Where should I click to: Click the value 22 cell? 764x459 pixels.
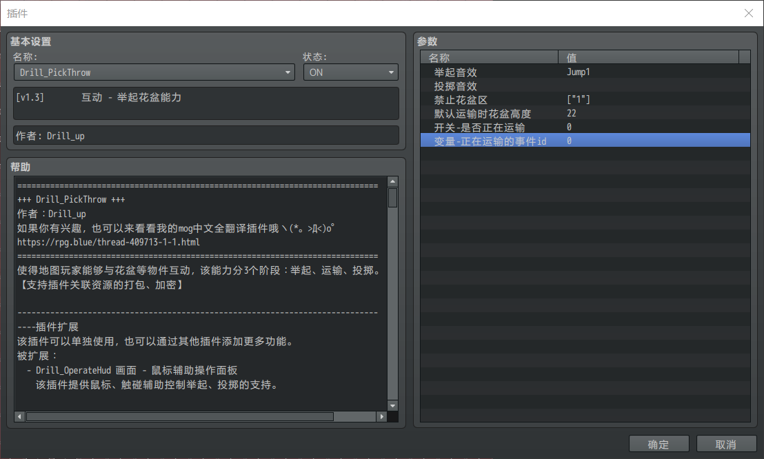coord(572,113)
